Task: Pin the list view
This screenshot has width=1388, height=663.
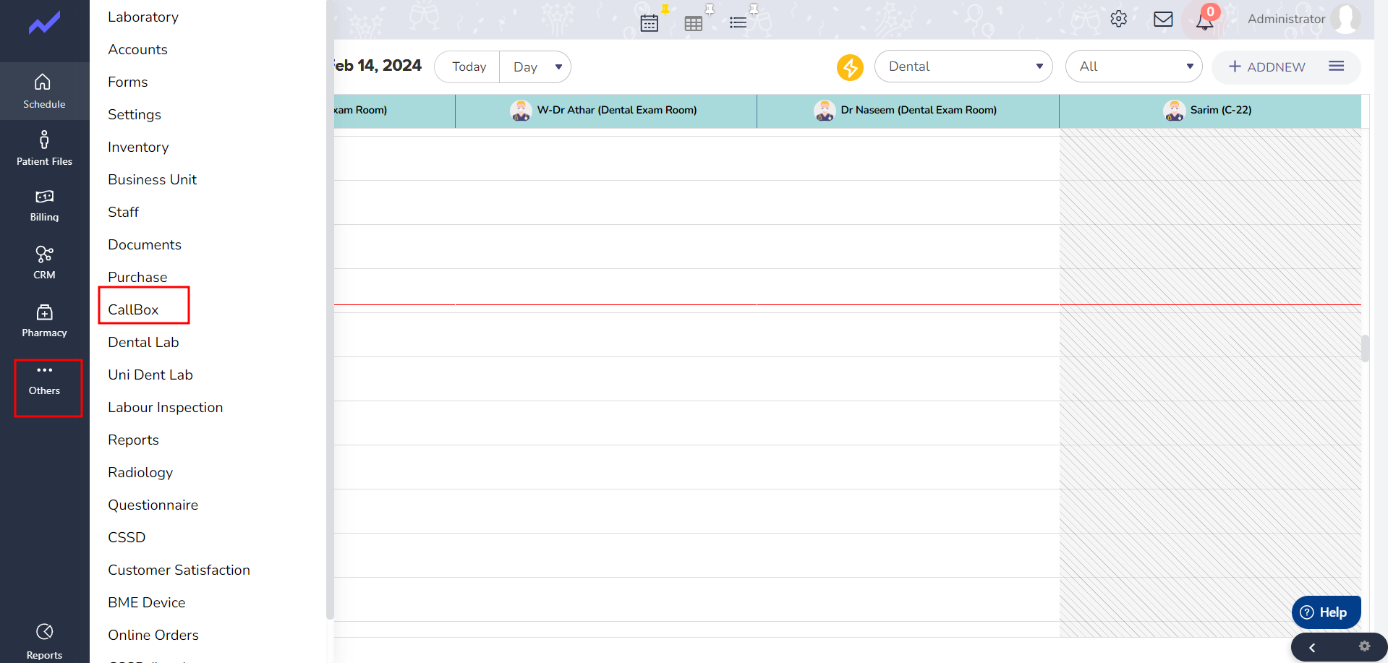Action: 754,9
